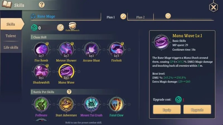Select the Pollinate pet skill
The image size is (223, 125).
41,104
